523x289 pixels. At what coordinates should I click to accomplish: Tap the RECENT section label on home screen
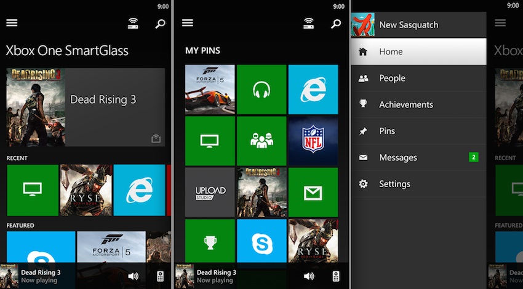pyautogui.click(x=17, y=158)
